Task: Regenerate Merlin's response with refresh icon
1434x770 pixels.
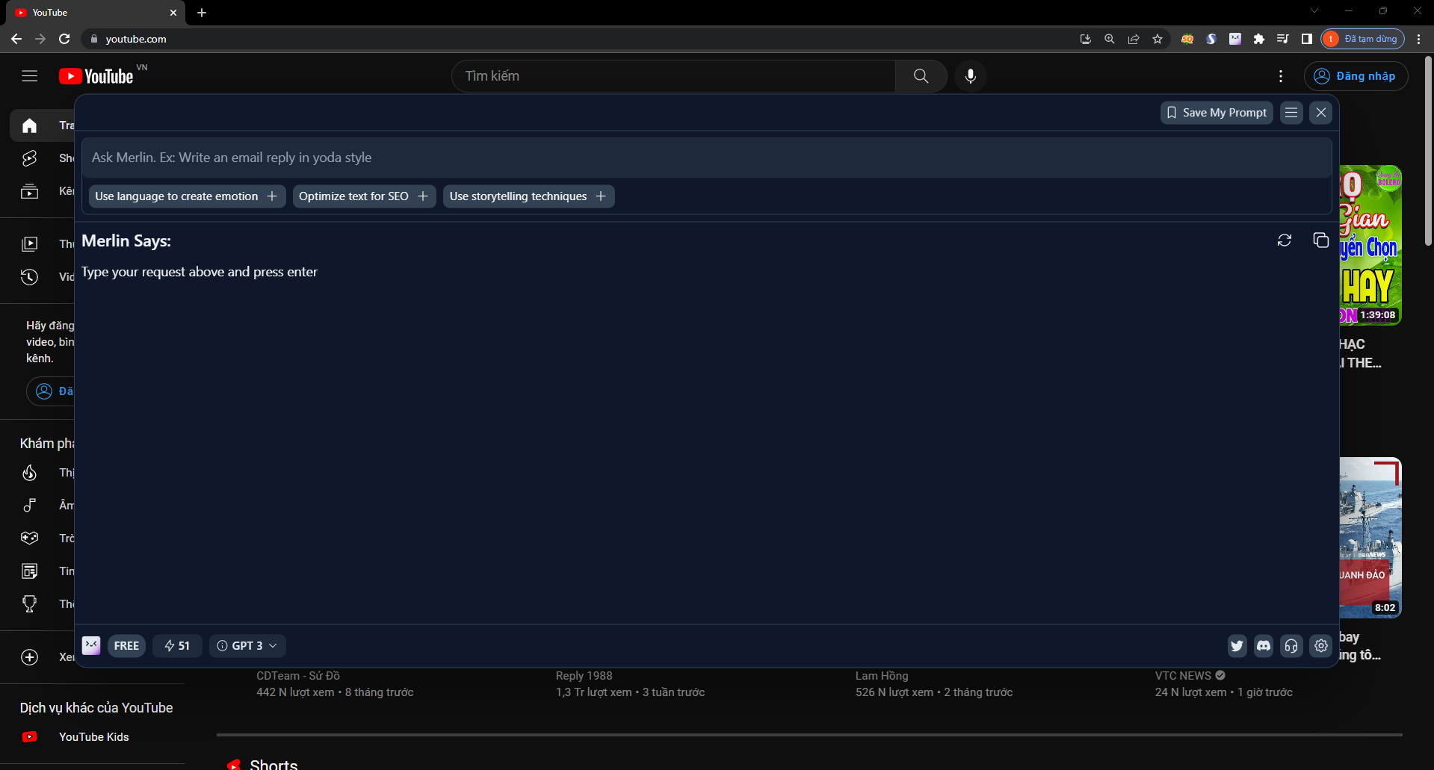Action: tap(1285, 240)
